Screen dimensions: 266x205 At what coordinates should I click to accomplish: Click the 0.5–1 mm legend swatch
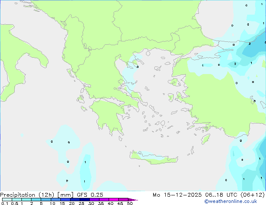coord(17,200)
